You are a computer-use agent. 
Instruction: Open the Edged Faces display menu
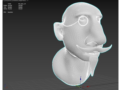pyautogui.click(x=22, y=0)
